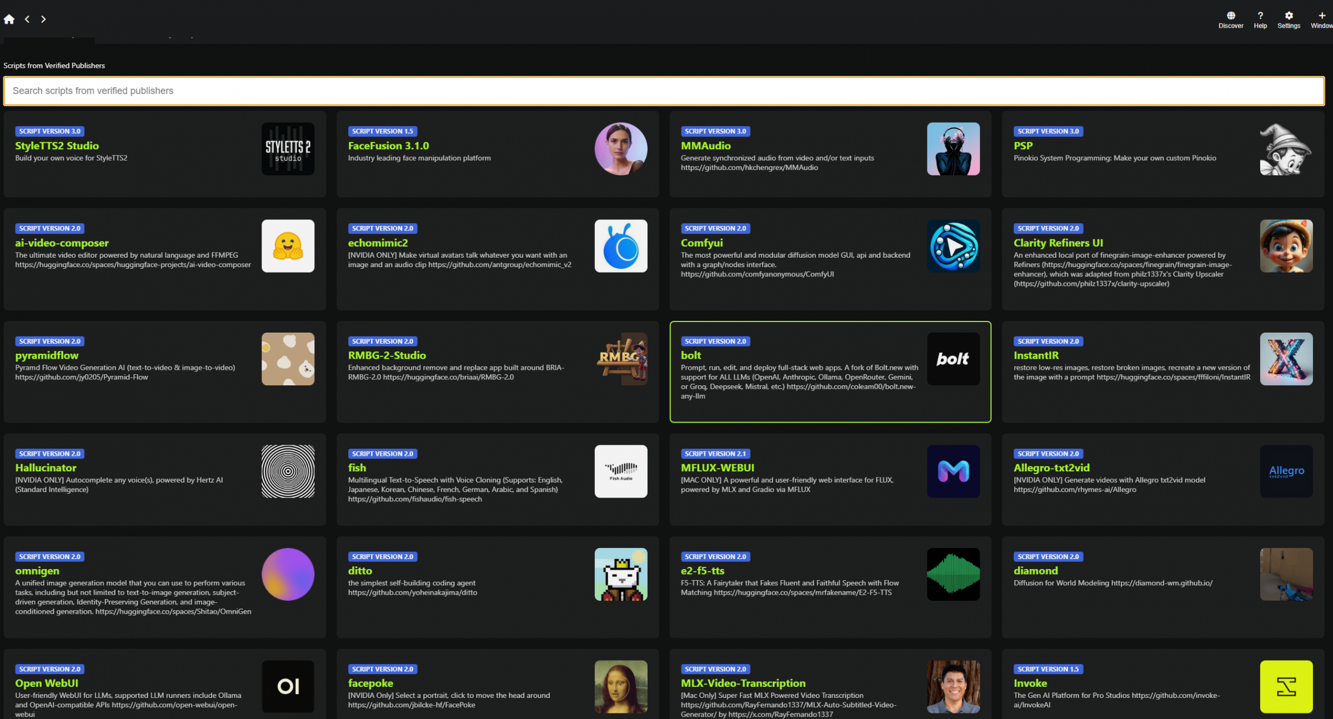
Task: Click Allegro txt2vid logo icon
Action: point(1286,471)
